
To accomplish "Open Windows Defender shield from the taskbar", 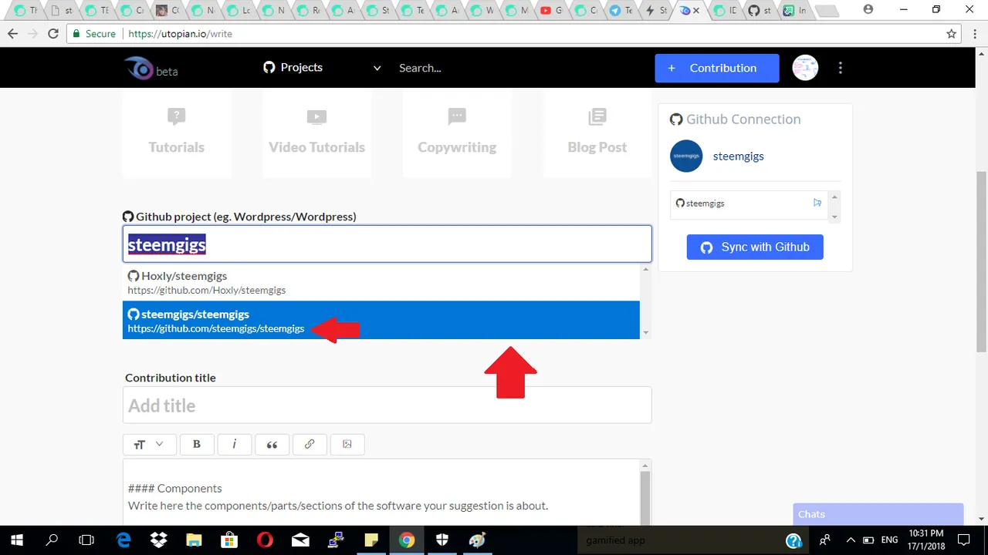I will click(442, 540).
